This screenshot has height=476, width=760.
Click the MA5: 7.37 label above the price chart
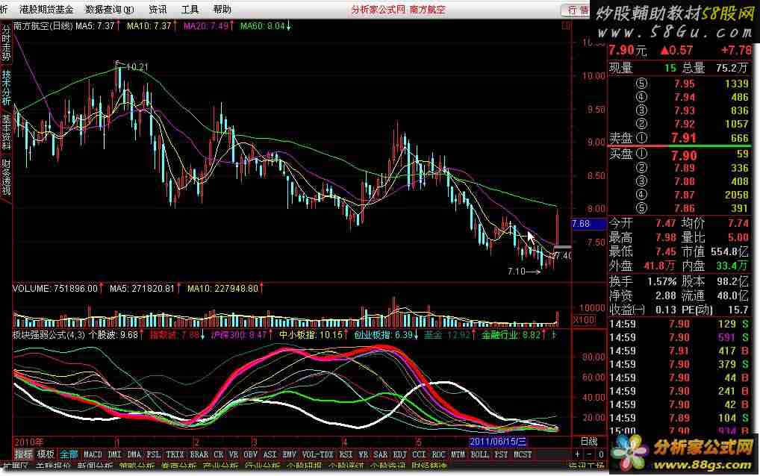96,25
